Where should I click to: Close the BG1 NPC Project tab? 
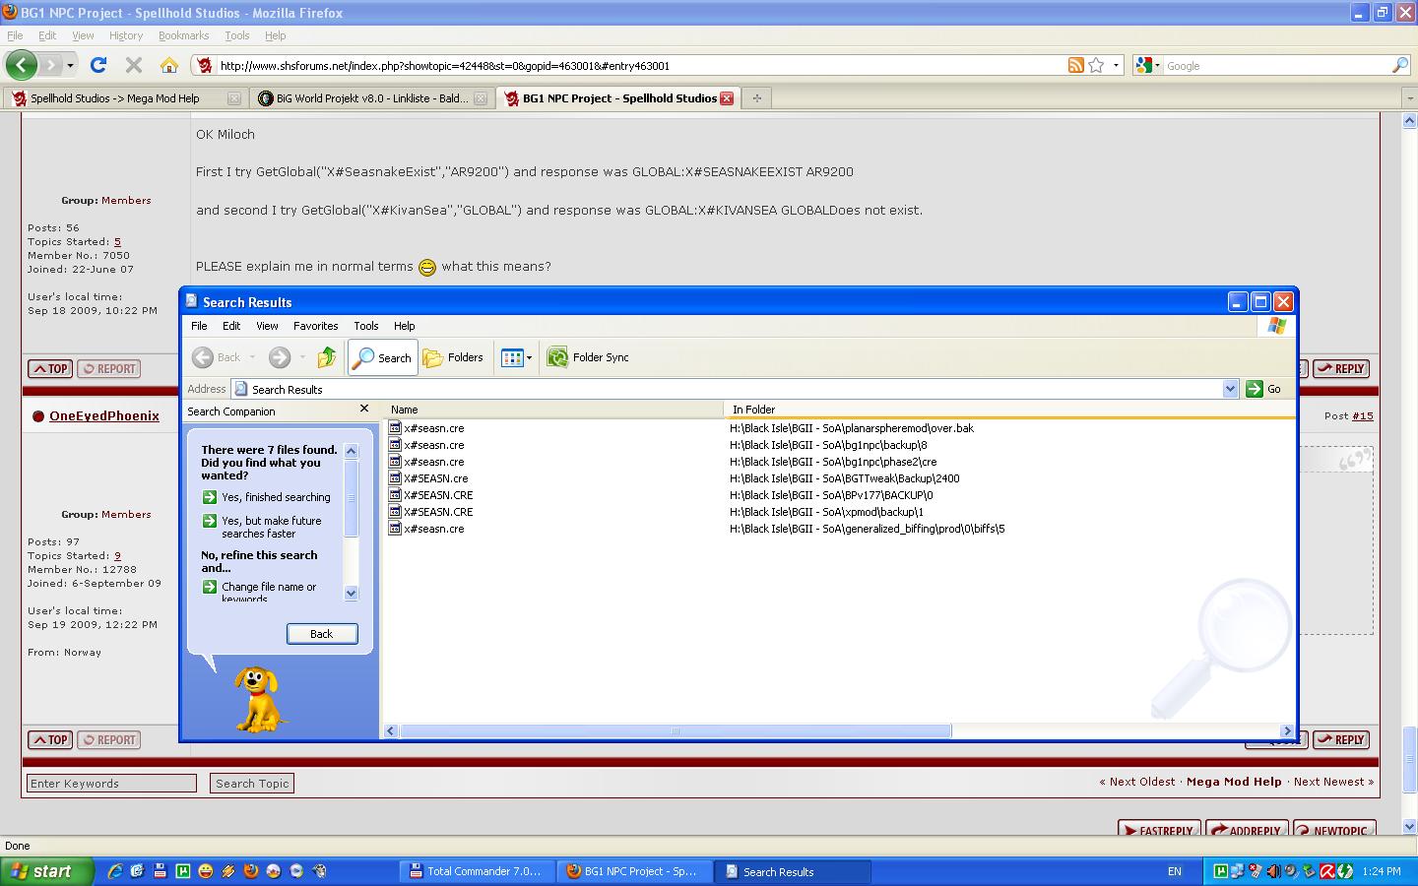(727, 97)
